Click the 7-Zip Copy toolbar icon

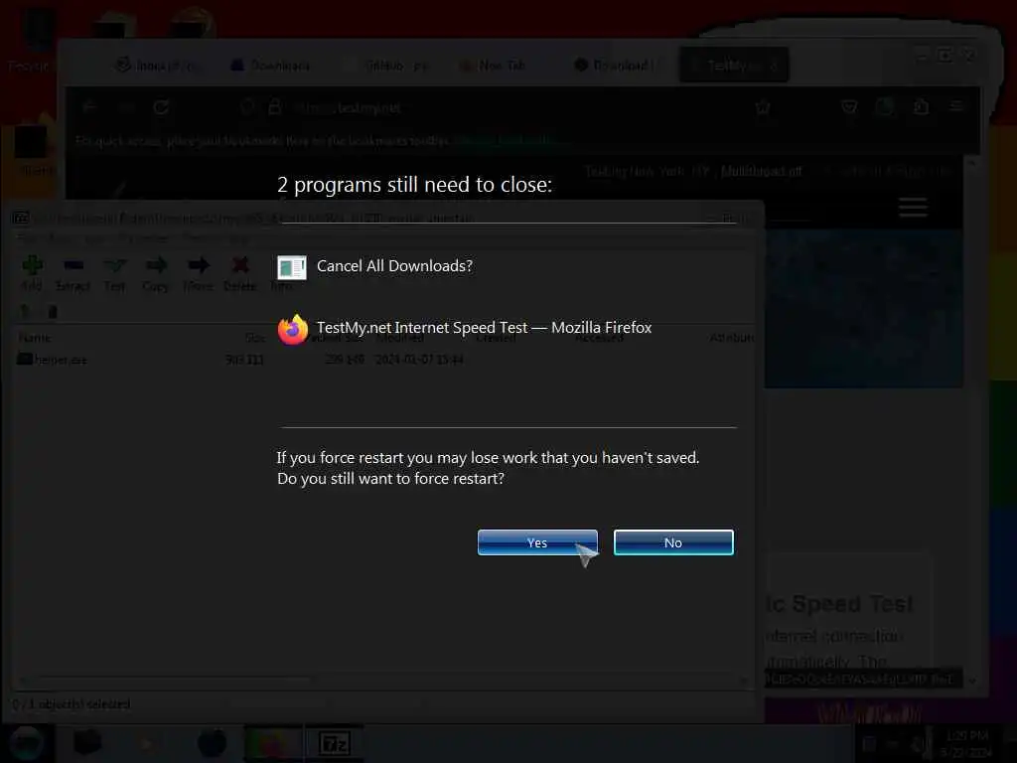click(156, 273)
